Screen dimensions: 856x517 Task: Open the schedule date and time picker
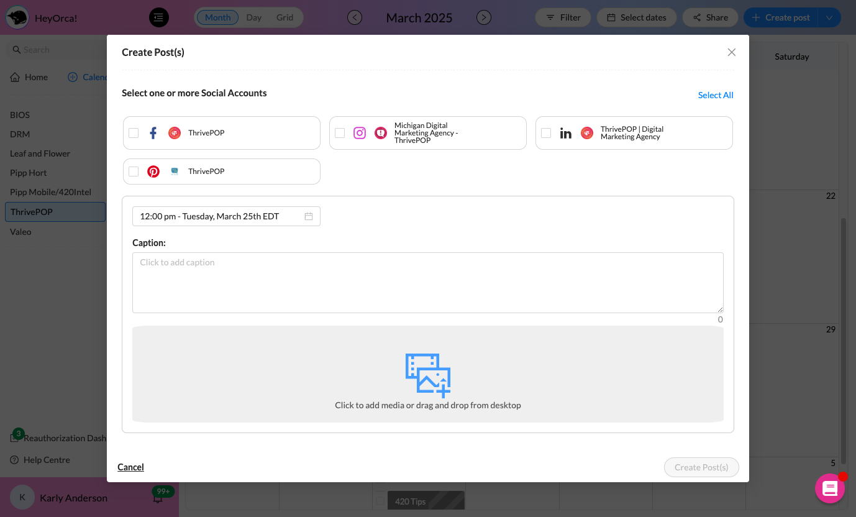pyautogui.click(x=226, y=216)
